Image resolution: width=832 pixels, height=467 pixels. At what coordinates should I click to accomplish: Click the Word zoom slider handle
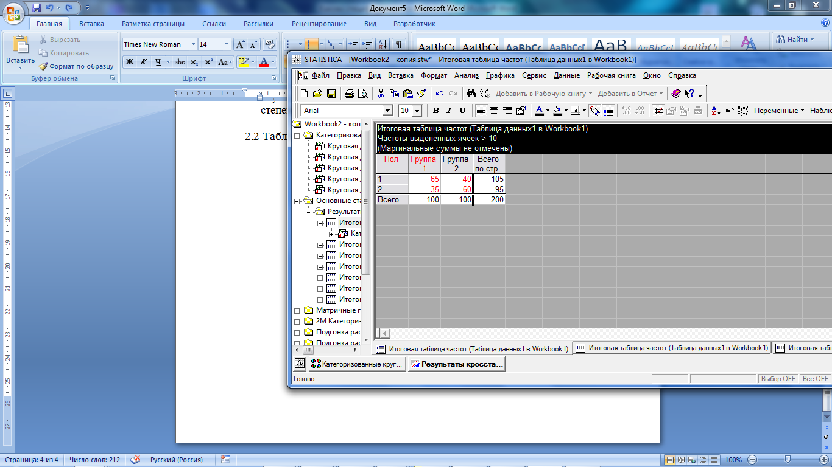pos(788,460)
